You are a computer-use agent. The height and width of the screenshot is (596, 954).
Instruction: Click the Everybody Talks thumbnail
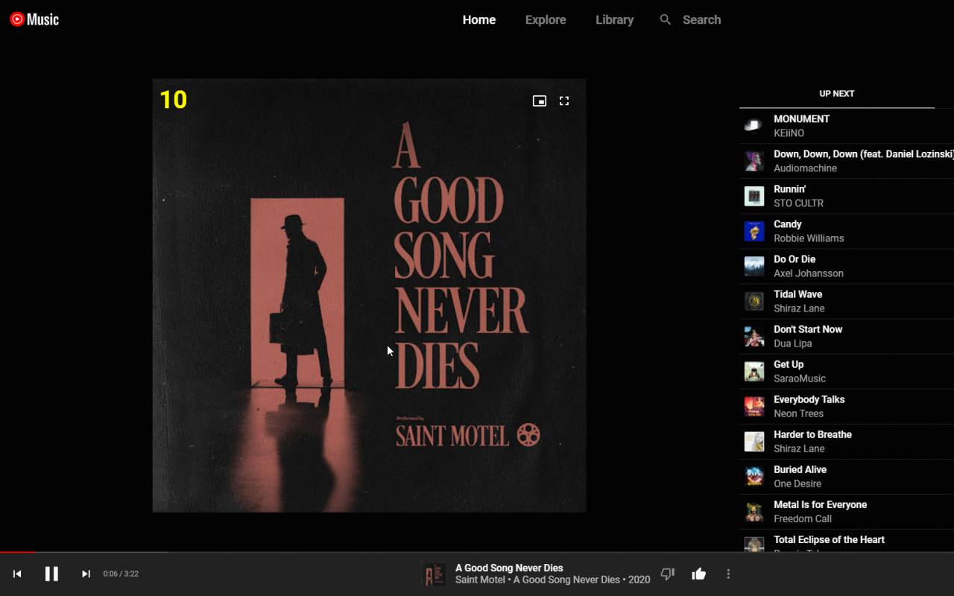(x=754, y=406)
